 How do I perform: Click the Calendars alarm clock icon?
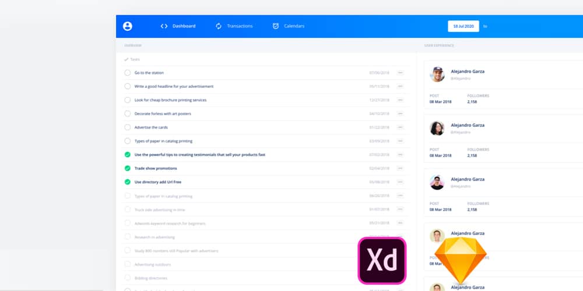click(x=276, y=26)
